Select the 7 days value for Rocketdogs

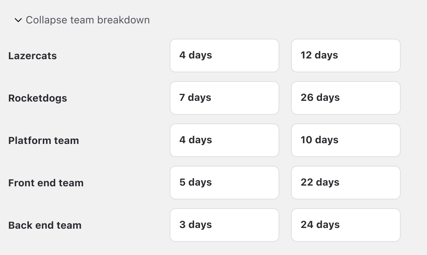click(x=224, y=98)
